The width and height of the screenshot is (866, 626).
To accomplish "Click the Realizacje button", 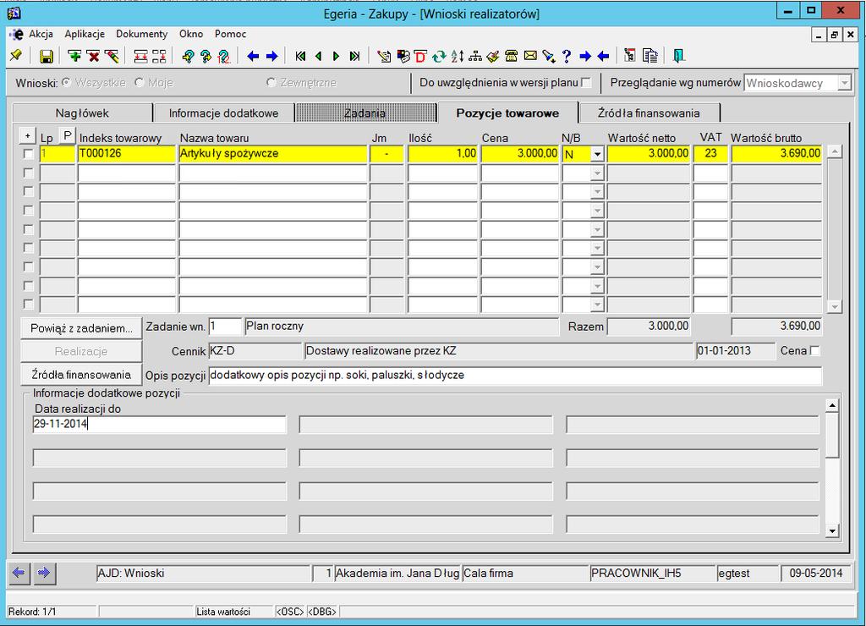I will [x=81, y=351].
